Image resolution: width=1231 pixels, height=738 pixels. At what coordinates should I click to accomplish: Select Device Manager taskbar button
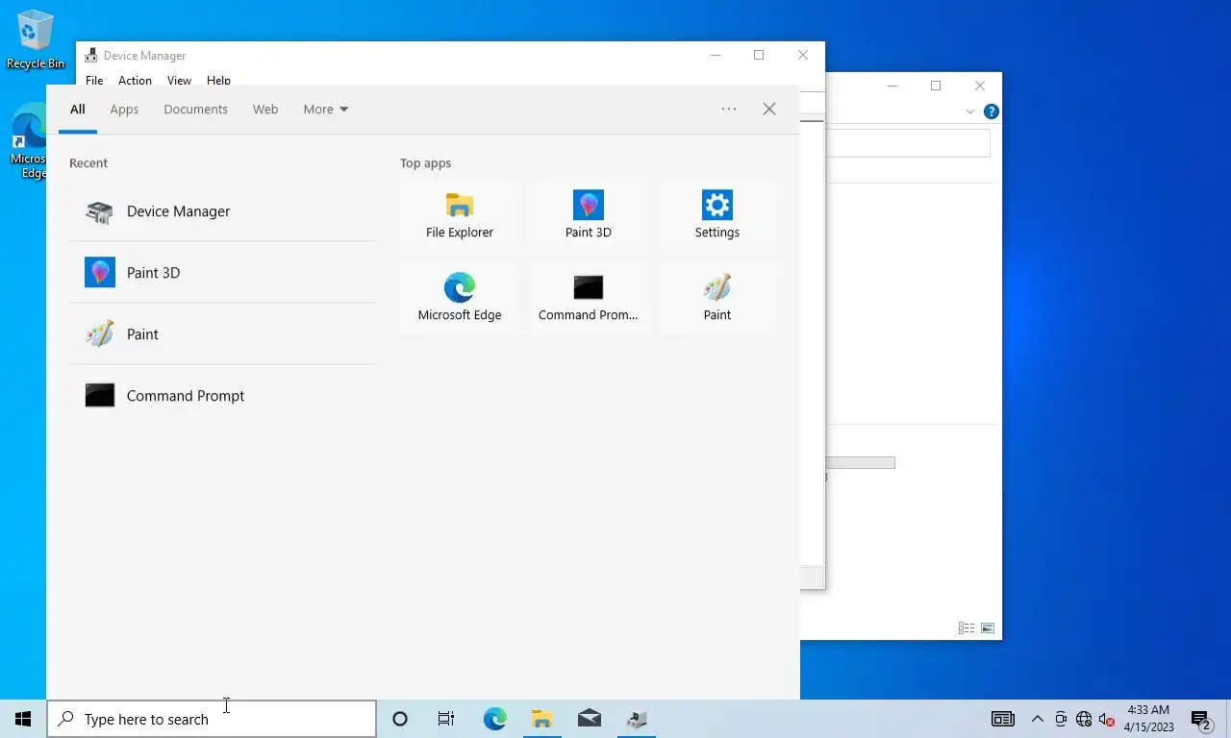point(636,719)
